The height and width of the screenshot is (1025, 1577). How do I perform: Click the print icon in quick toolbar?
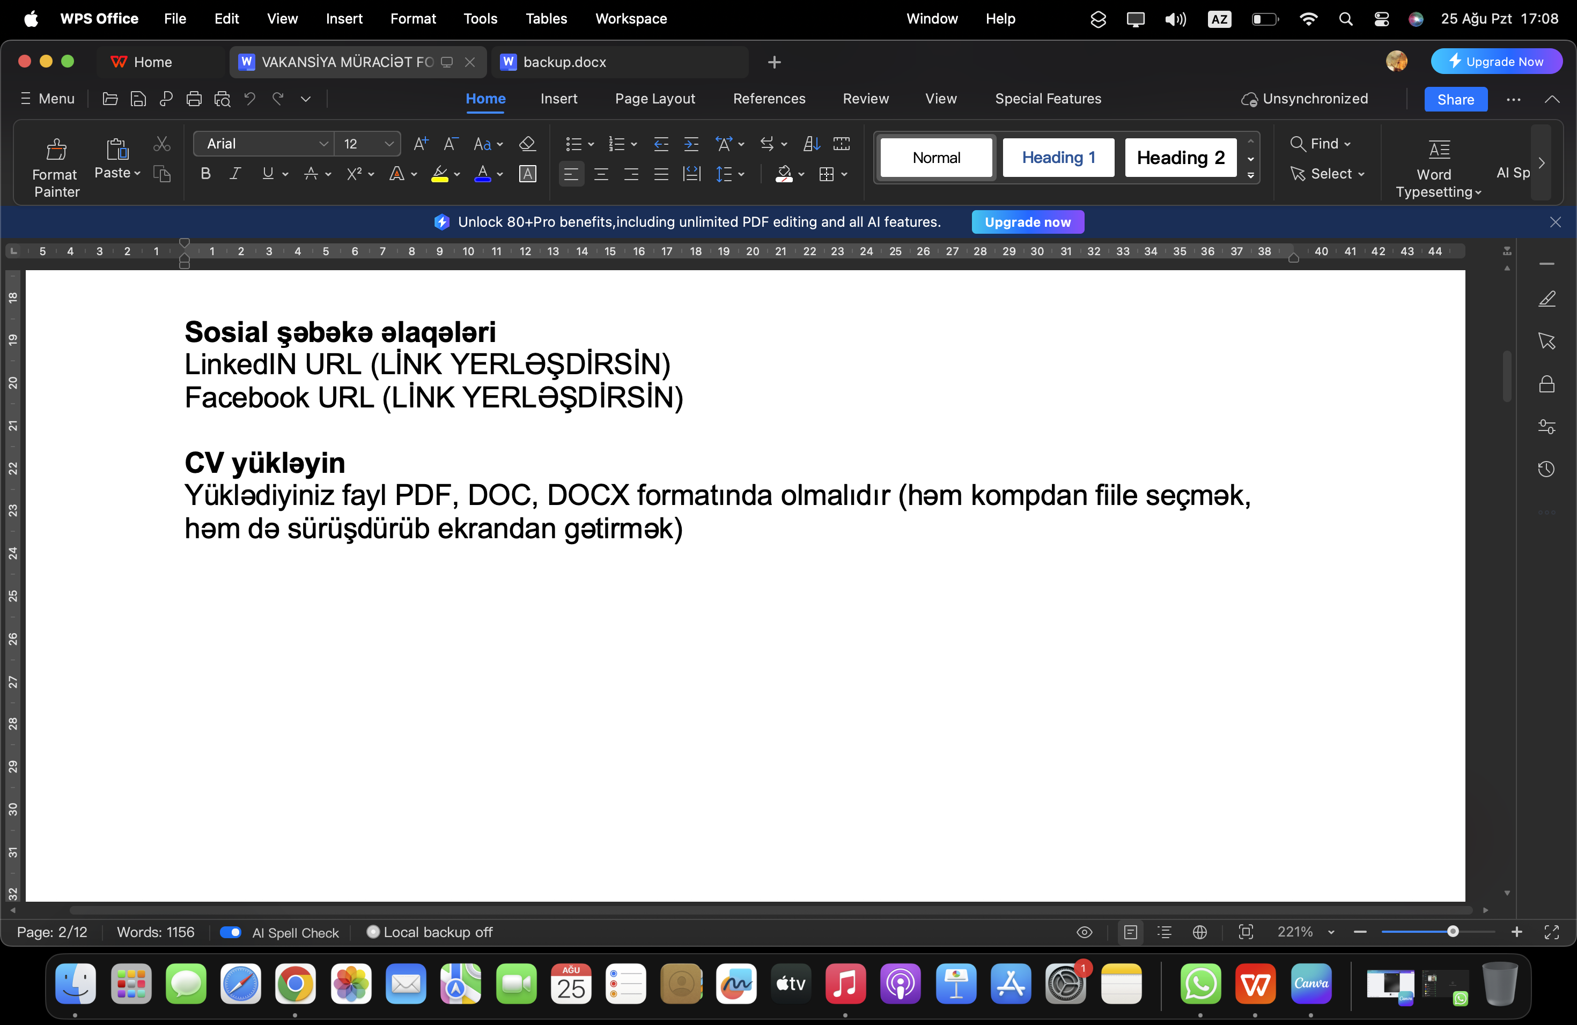(x=194, y=99)
